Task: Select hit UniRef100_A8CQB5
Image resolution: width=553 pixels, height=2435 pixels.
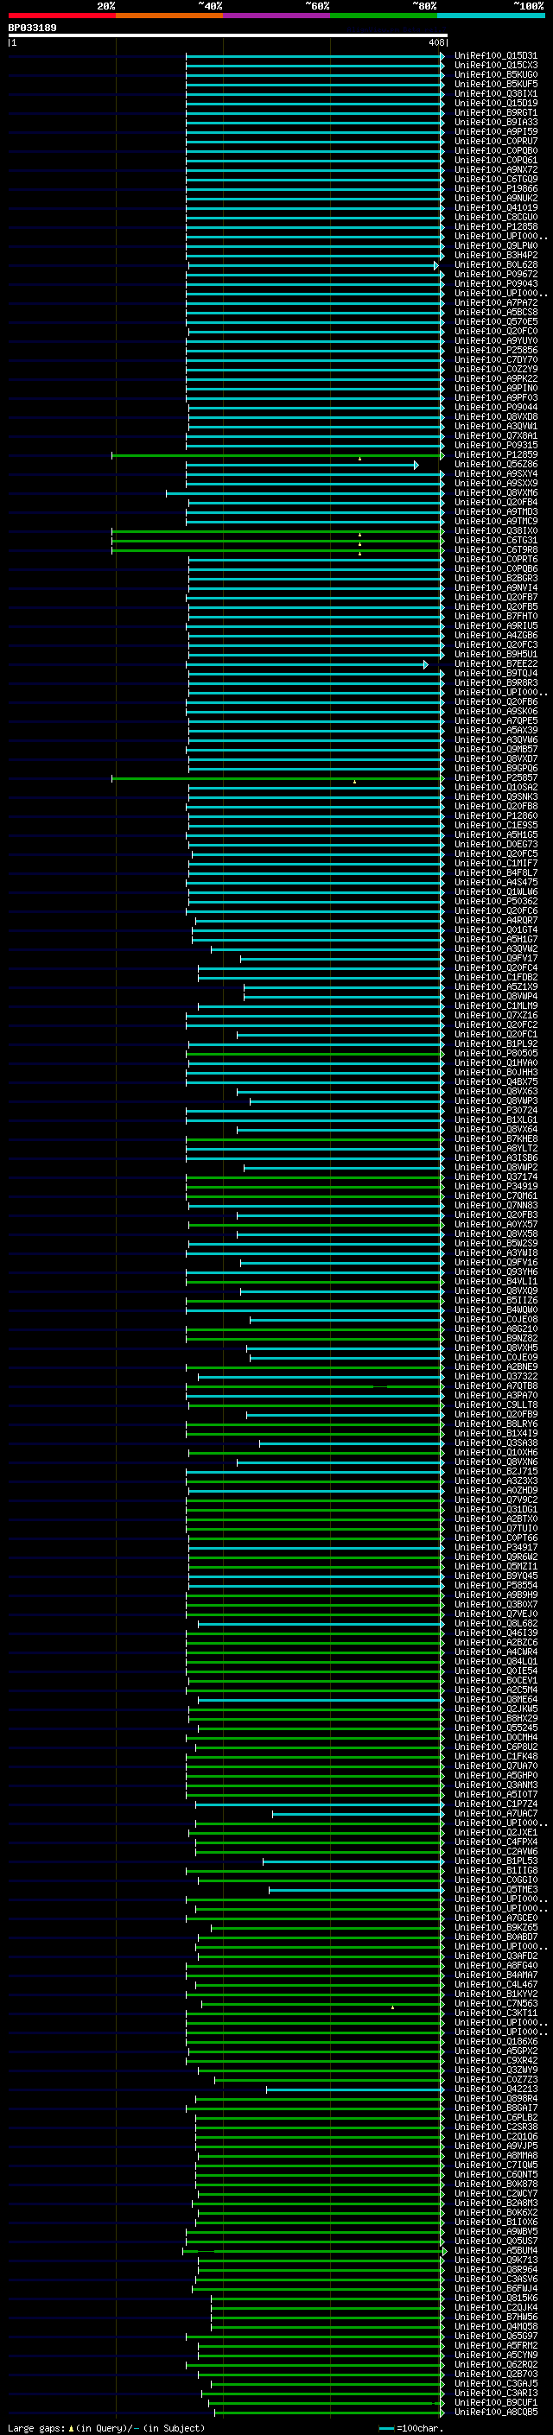Action: [495, 2412]
